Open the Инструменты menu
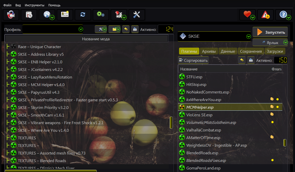 pyautogui.click(x=35, y=5)
